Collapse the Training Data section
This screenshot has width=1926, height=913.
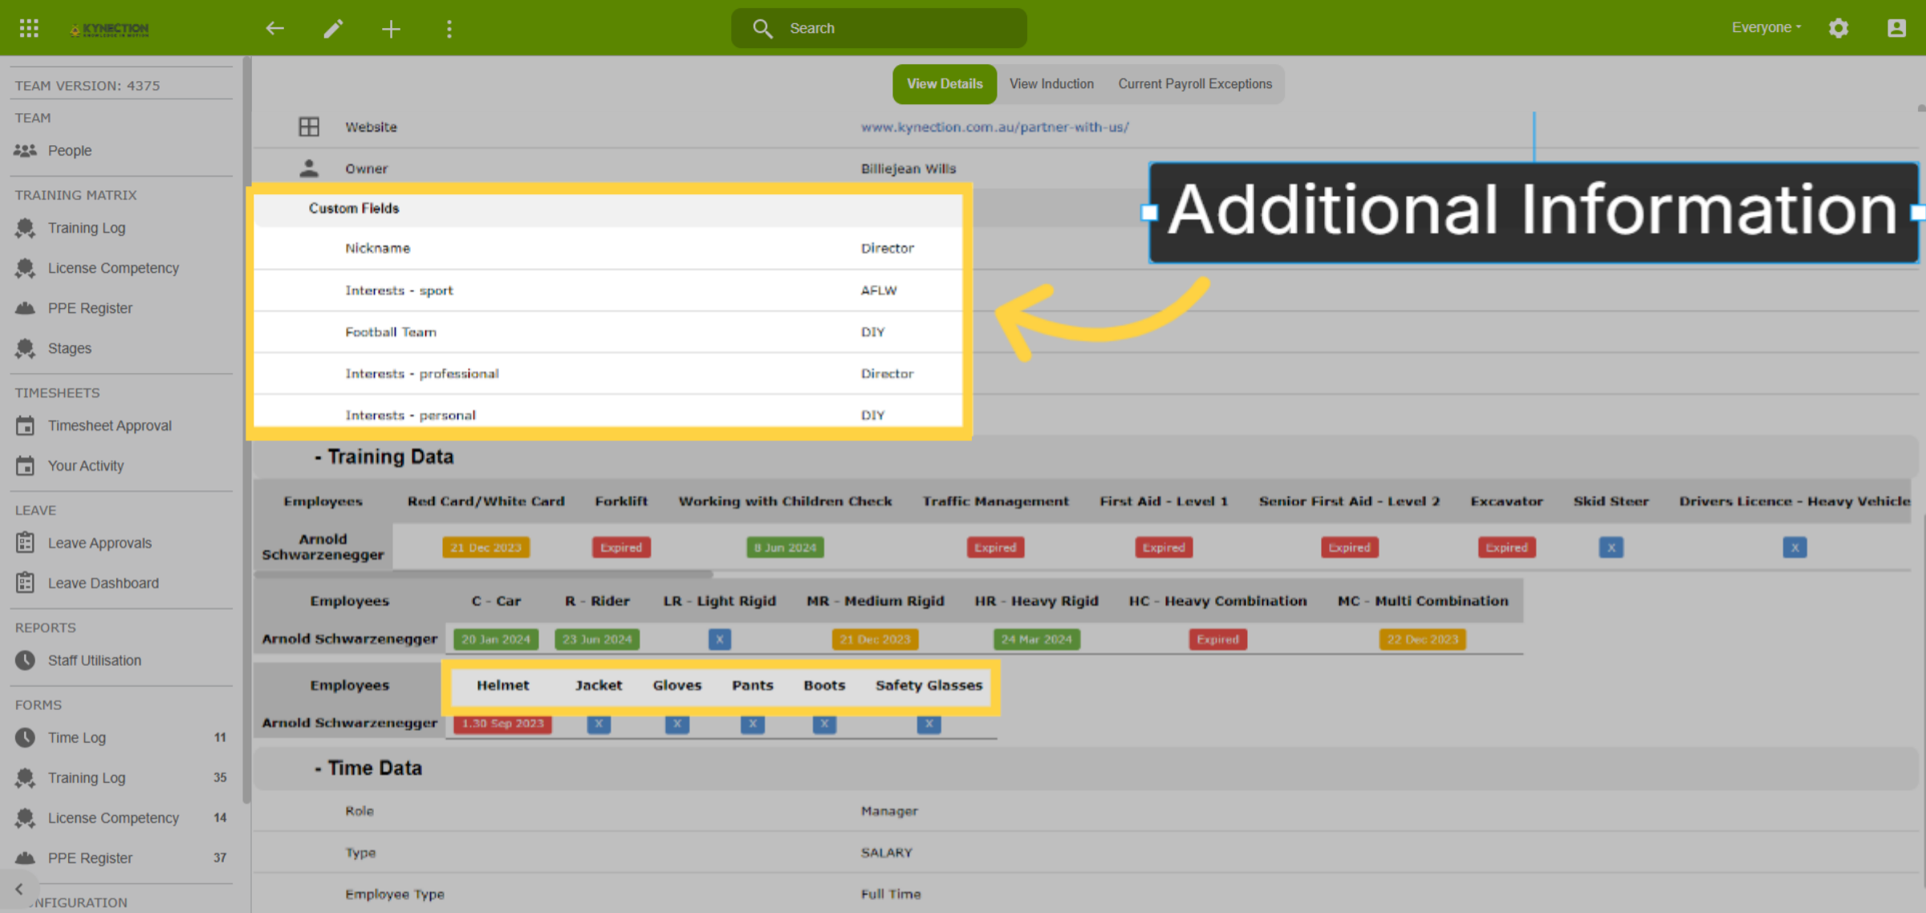[x=384, y=456]
